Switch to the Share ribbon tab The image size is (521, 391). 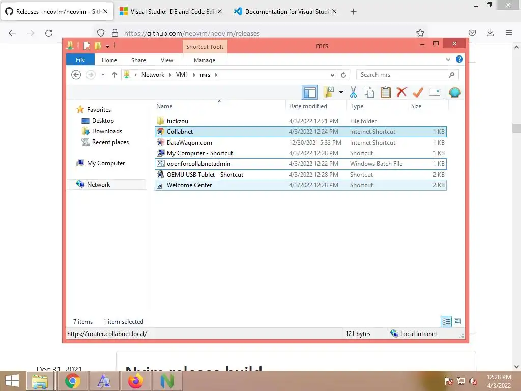point(138,60)
